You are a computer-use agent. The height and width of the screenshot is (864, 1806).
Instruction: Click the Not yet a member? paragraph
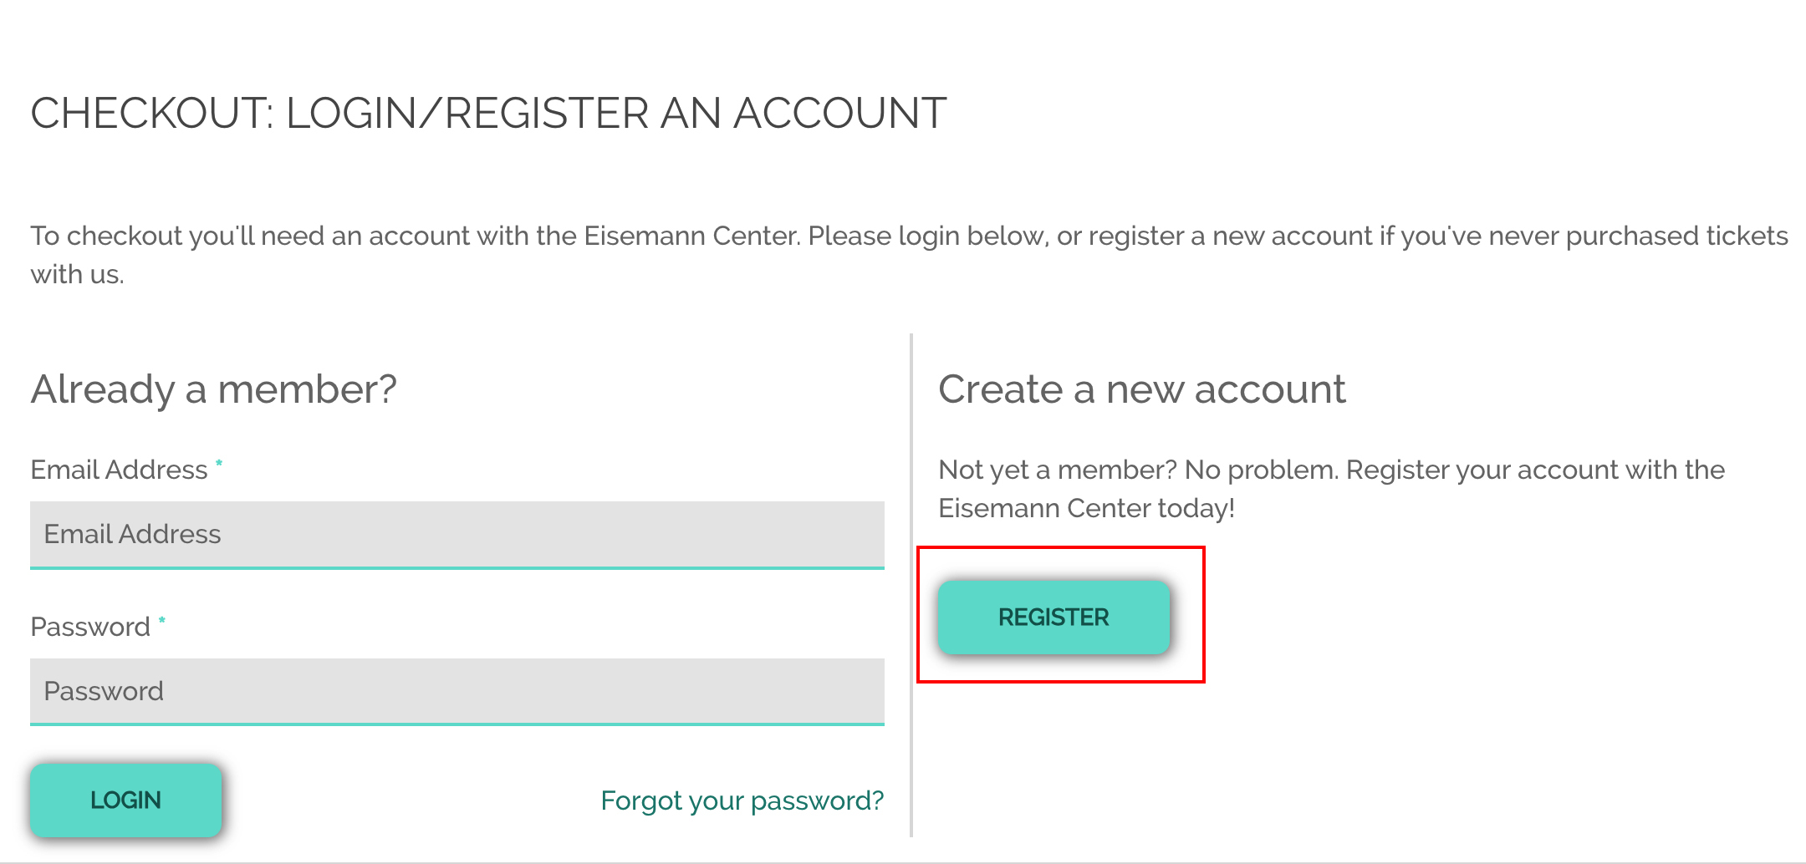(x=1331, y=470)
